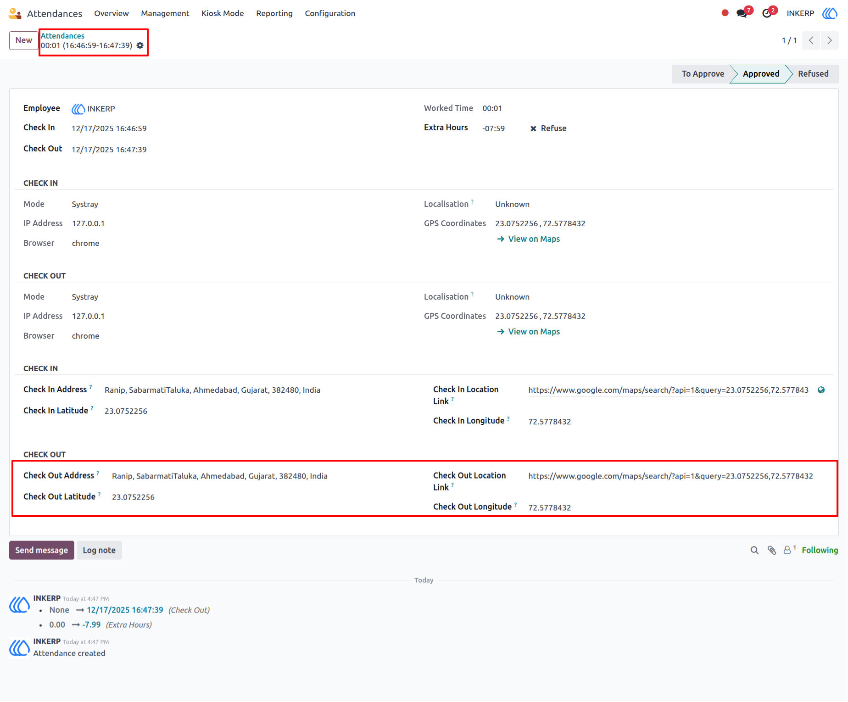
Task: Open the INKERP user menu
Action: [800, 13]
